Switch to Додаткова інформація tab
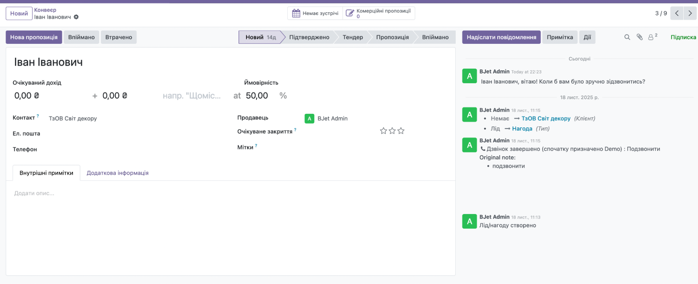The width and height of the screenshot is (698, 284). pos(117,173)
